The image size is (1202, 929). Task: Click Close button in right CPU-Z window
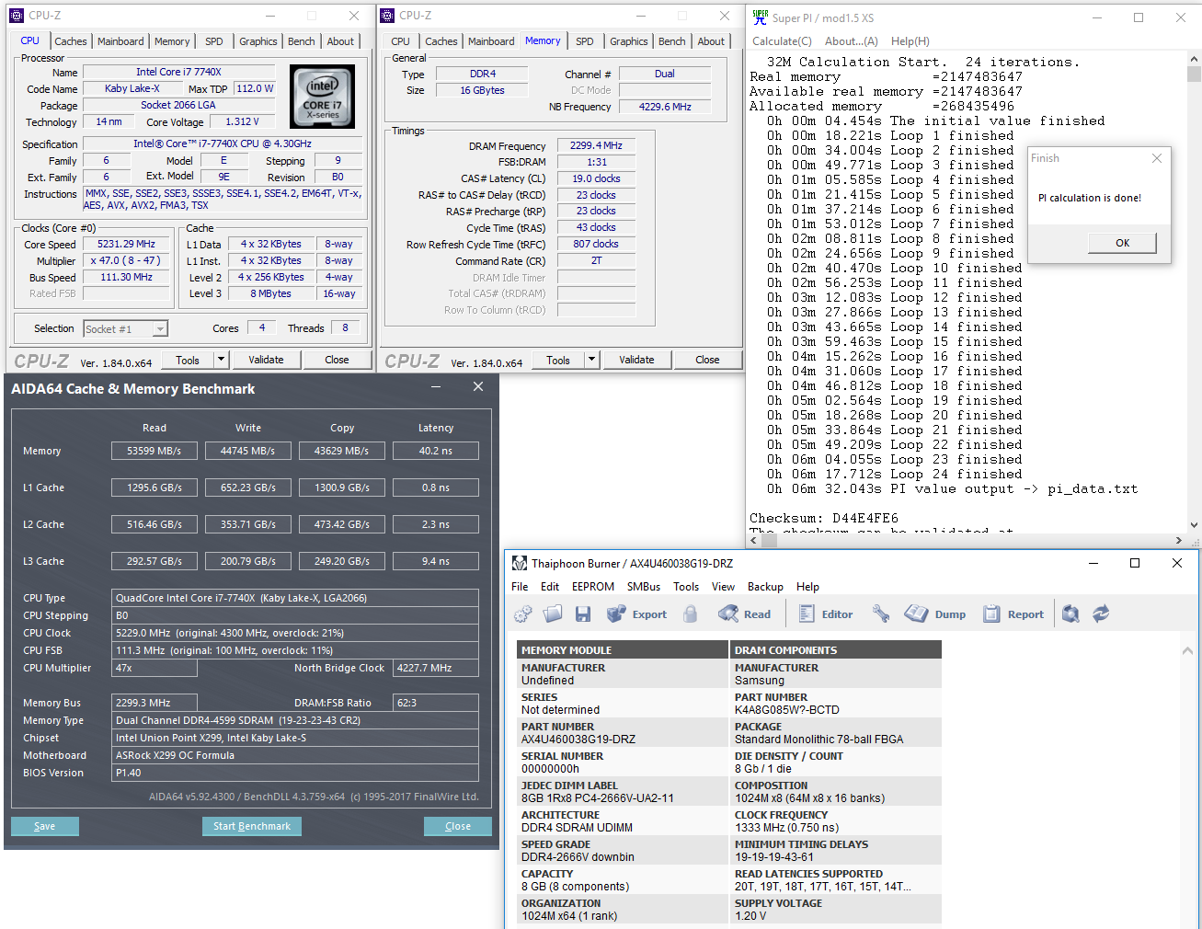(x=707, y=360)
